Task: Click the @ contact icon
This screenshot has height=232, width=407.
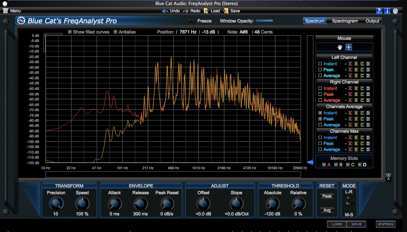Action: coord(396,11)
